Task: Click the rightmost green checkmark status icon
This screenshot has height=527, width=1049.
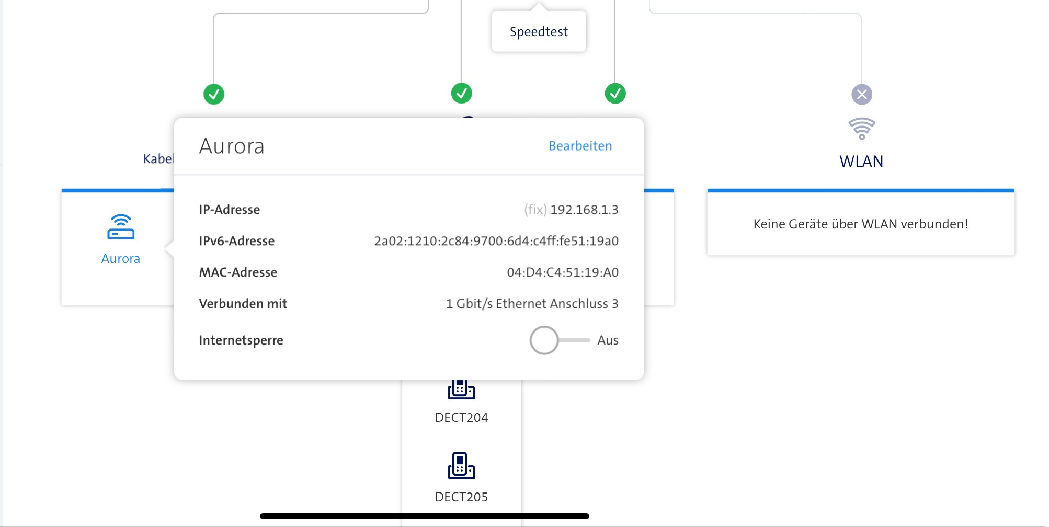Action: pyautogui.click(x=615, y=94)
